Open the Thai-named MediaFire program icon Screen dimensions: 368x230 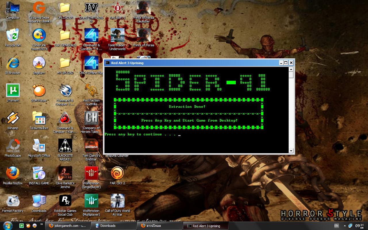coord(39,12)
